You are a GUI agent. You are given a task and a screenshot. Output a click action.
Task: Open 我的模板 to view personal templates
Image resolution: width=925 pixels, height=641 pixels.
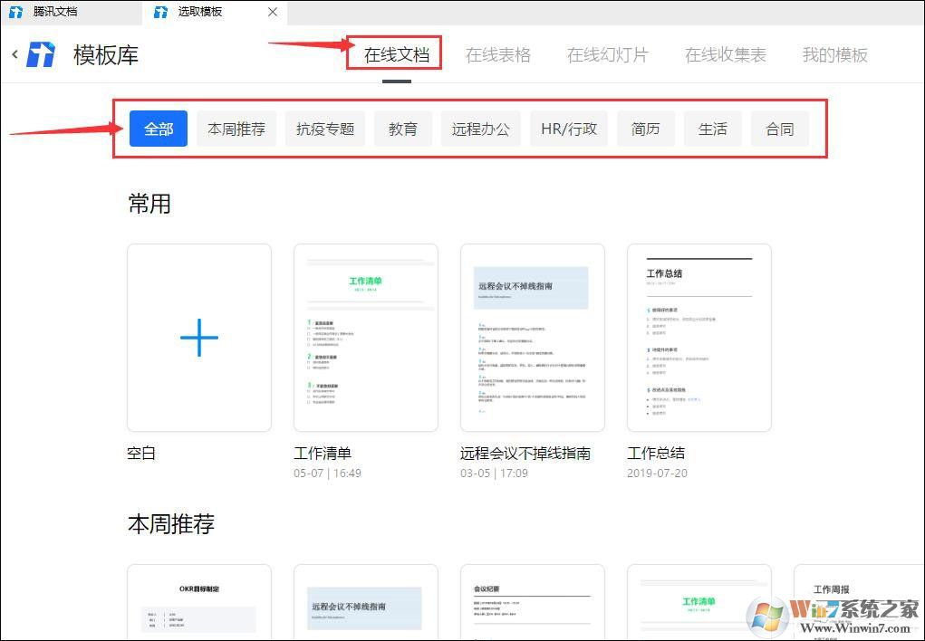tap(834, 54)
